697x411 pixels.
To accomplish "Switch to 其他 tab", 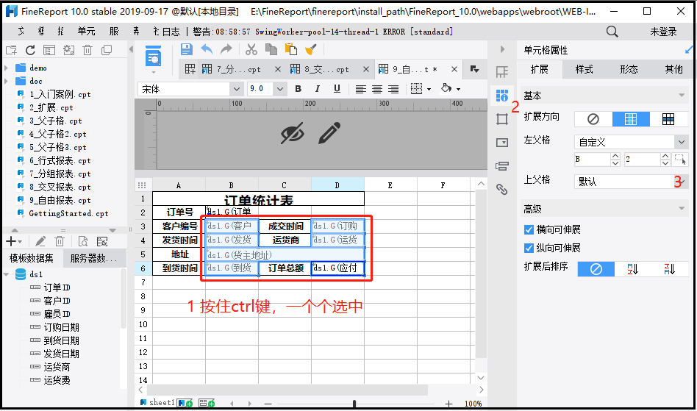I will (673, 69).
